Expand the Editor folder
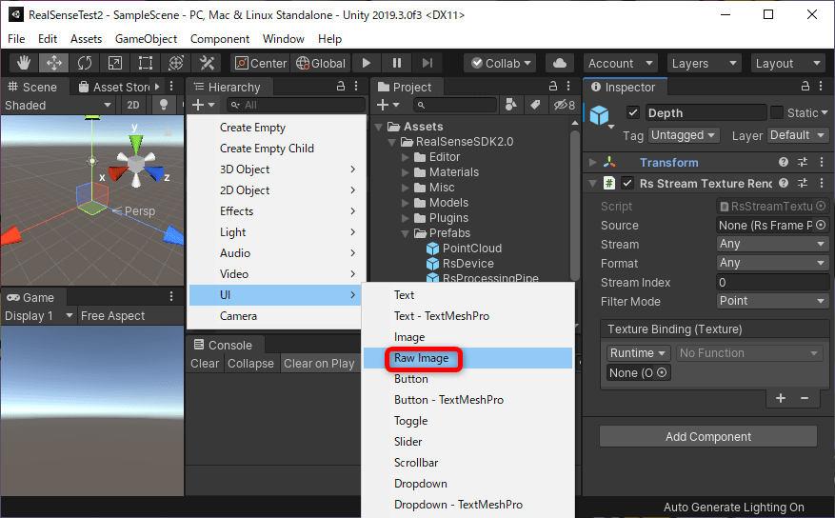The width and height of the screenshot is (835, 518). (406, 157)
